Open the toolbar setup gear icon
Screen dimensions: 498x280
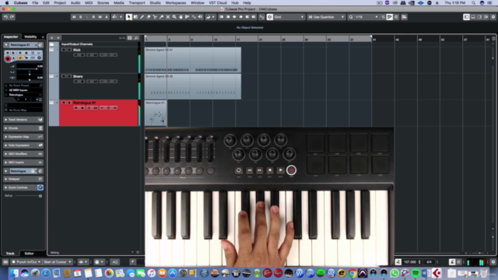pyautogui.click(x=493, y=17)
